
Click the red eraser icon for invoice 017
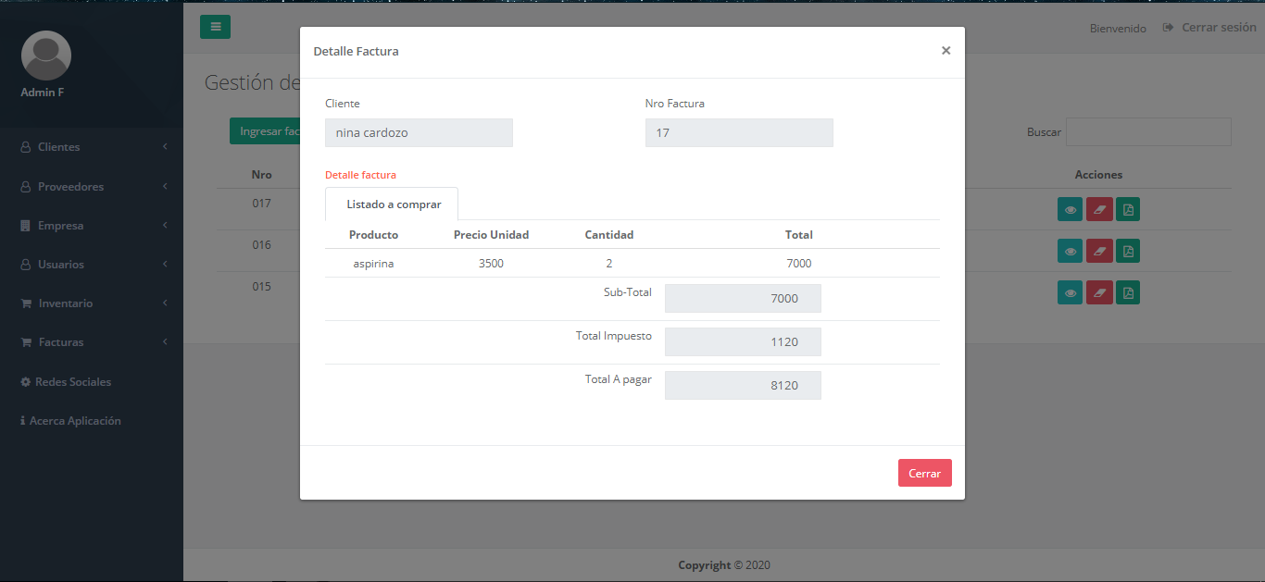(1099, 209)
